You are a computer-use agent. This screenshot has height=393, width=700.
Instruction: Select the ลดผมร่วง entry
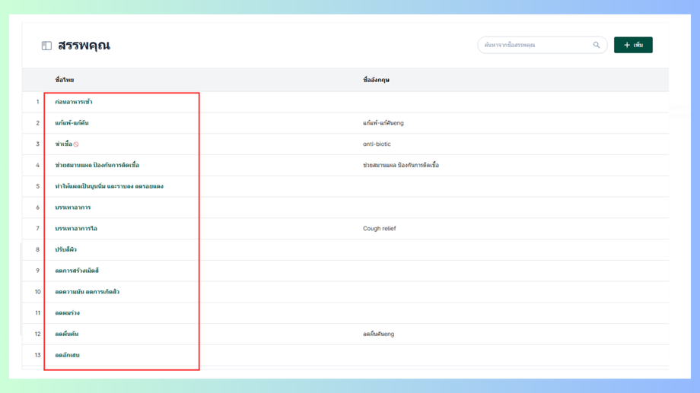coord(68,312)
